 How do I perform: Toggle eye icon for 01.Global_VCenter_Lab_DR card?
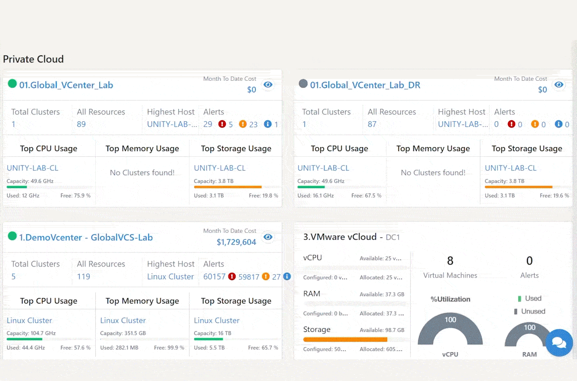559,85
